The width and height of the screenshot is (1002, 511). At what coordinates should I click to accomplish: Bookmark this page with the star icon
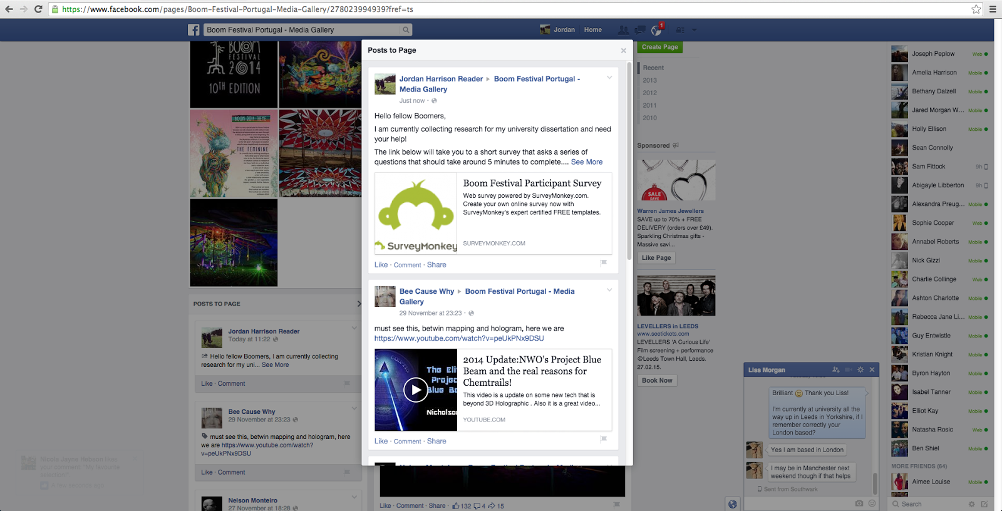(976, 9)
